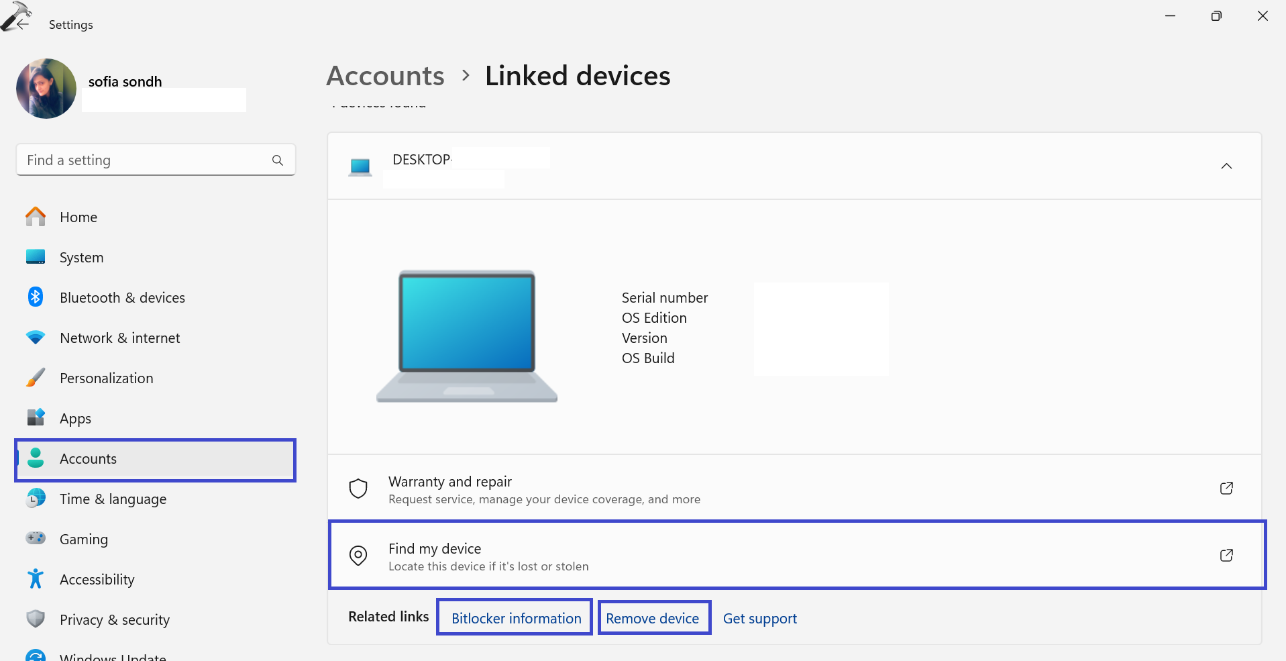Open Warranty and repair external link
The height and width of the screenshot is (661, 1286).
pos(1226,488)
